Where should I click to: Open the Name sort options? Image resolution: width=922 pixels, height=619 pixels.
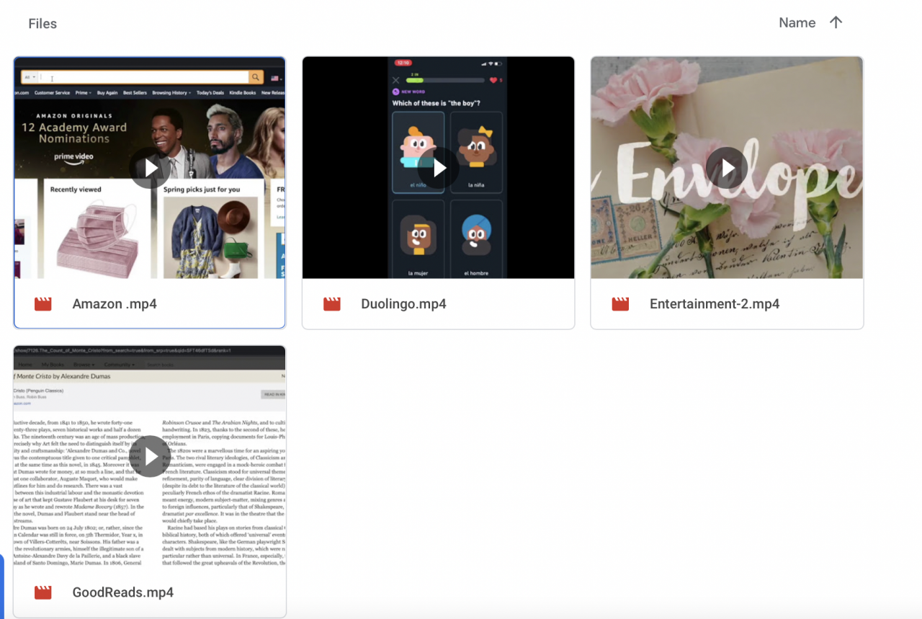797,23
